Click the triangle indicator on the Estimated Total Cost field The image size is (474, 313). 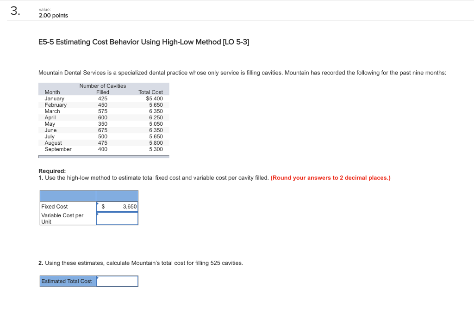click(98, 277)
